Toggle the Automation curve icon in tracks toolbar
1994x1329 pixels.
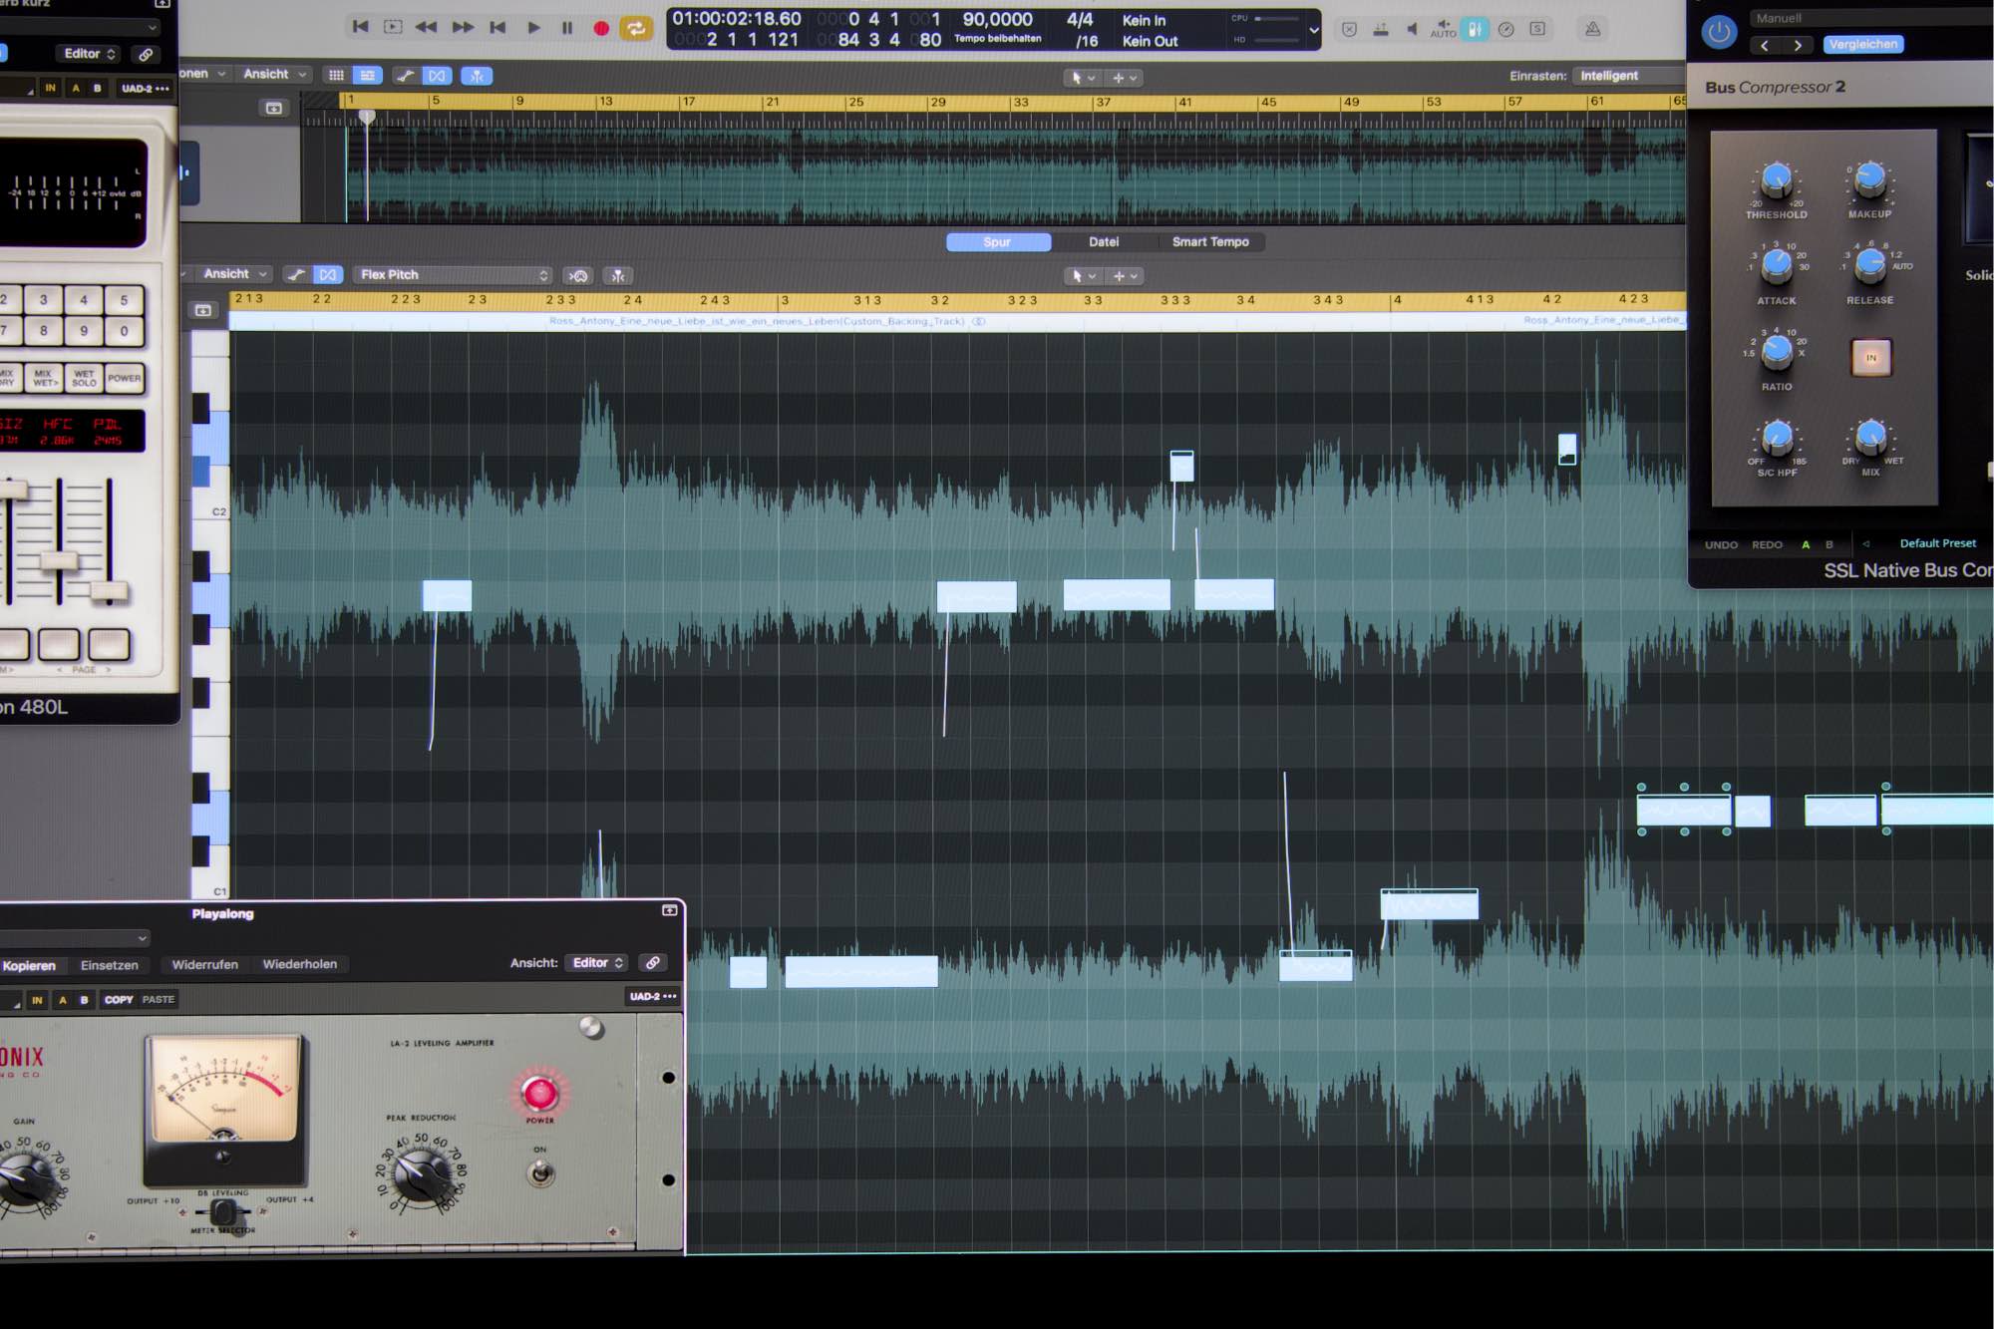coord(405,76)
